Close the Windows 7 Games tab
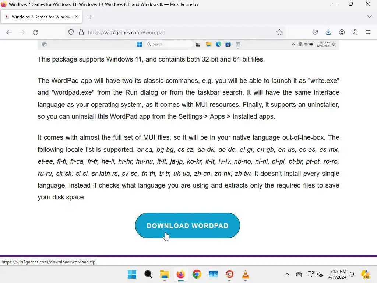Image resolution: width=377 pixels, height=283 pixels. [76, 17]
